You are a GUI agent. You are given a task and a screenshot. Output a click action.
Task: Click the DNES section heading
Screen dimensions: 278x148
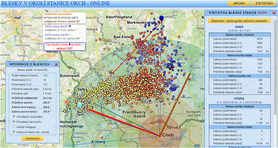239,27
